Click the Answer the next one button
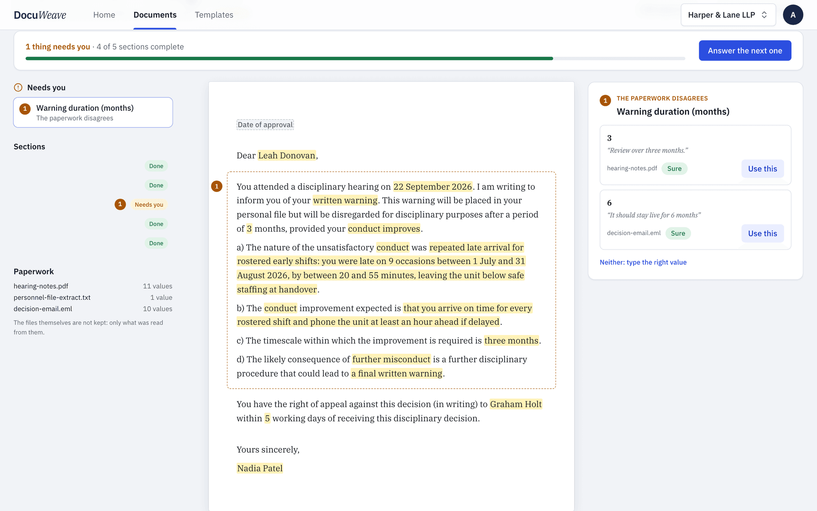 point(745,50)
